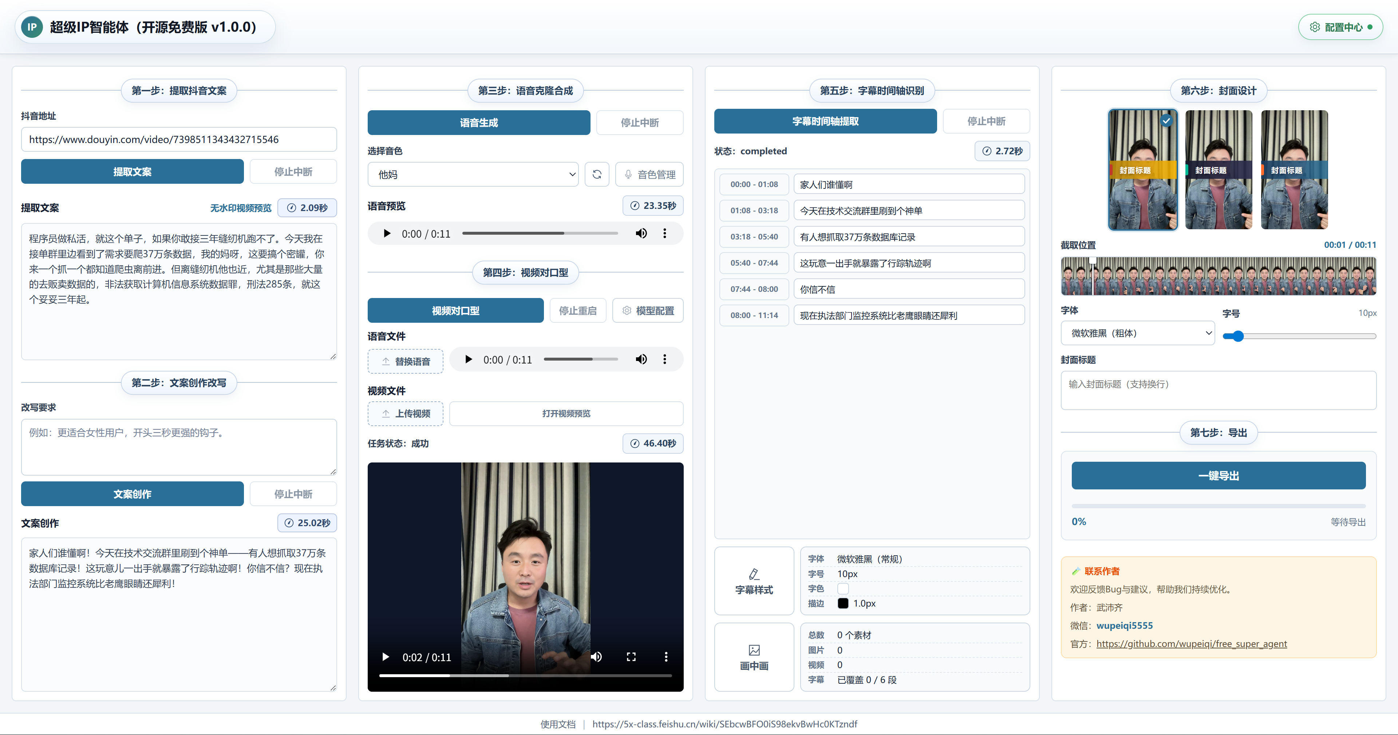Screen dimensions: 1398x735
Task: Enter fullscreen on the video player
Action: click(631, 657)
